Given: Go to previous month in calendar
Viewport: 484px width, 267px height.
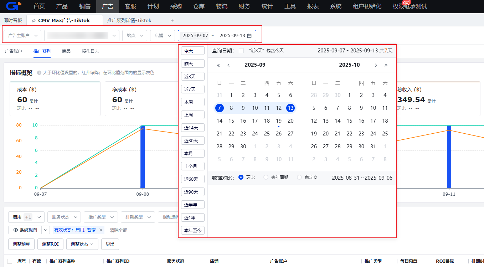Looking at the screenshot, I should [228, 65].
